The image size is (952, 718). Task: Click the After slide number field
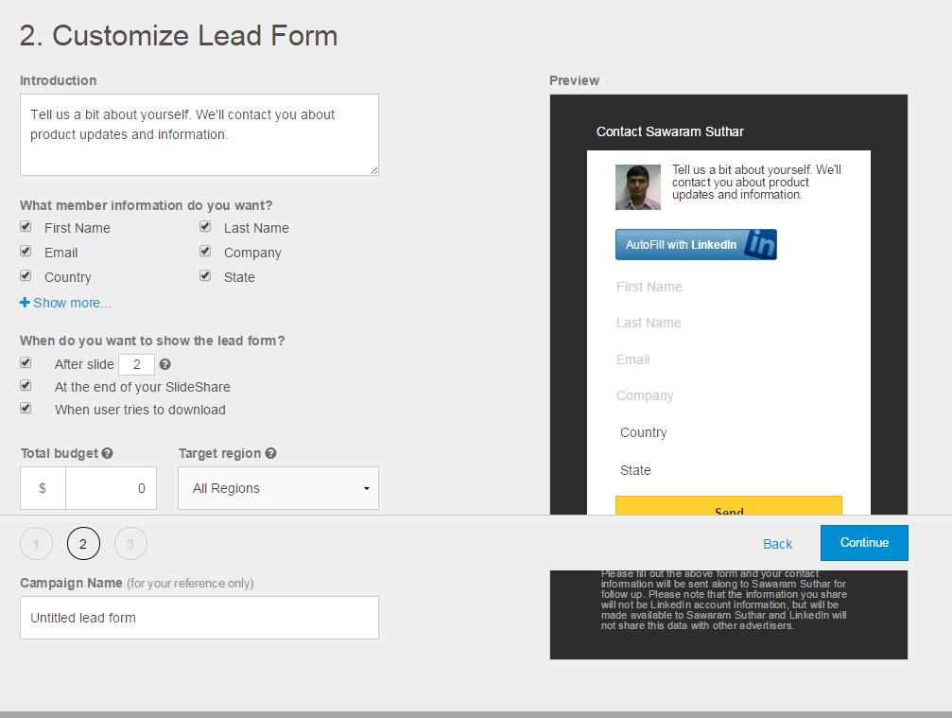pyautogui.click(x=136, y=364)
